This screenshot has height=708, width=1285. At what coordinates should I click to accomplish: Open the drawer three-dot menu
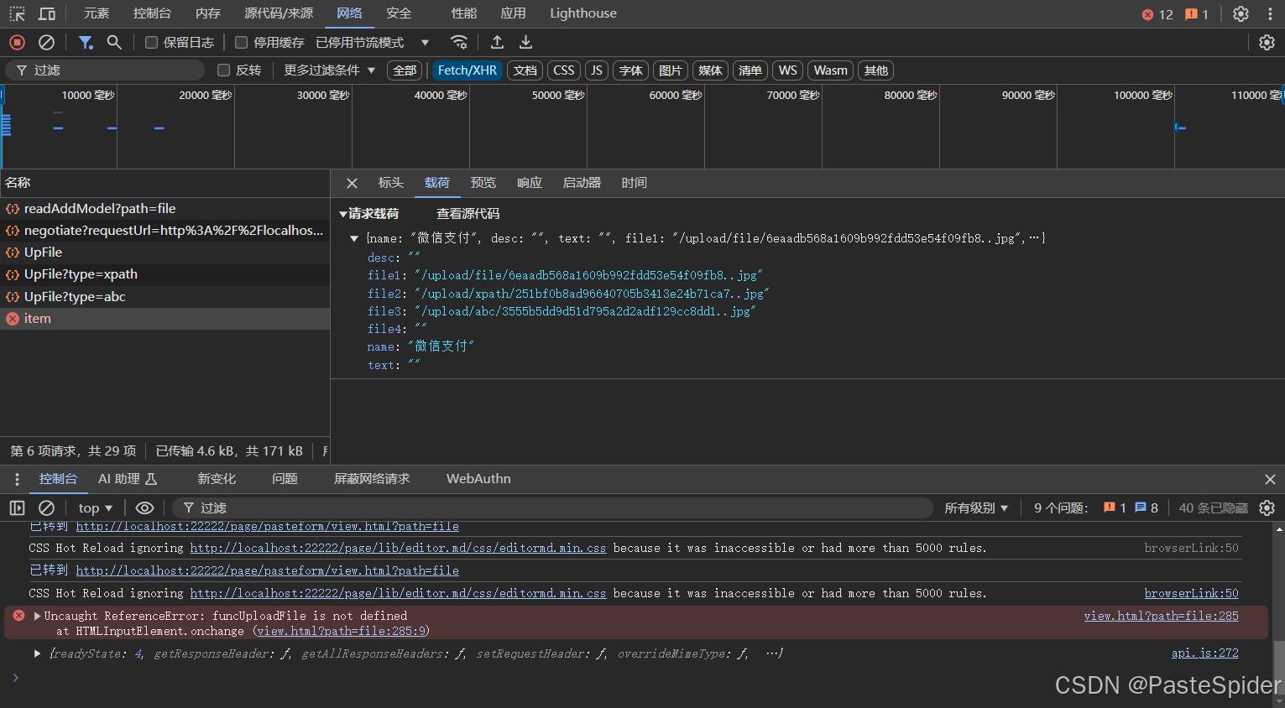[17, 479]
